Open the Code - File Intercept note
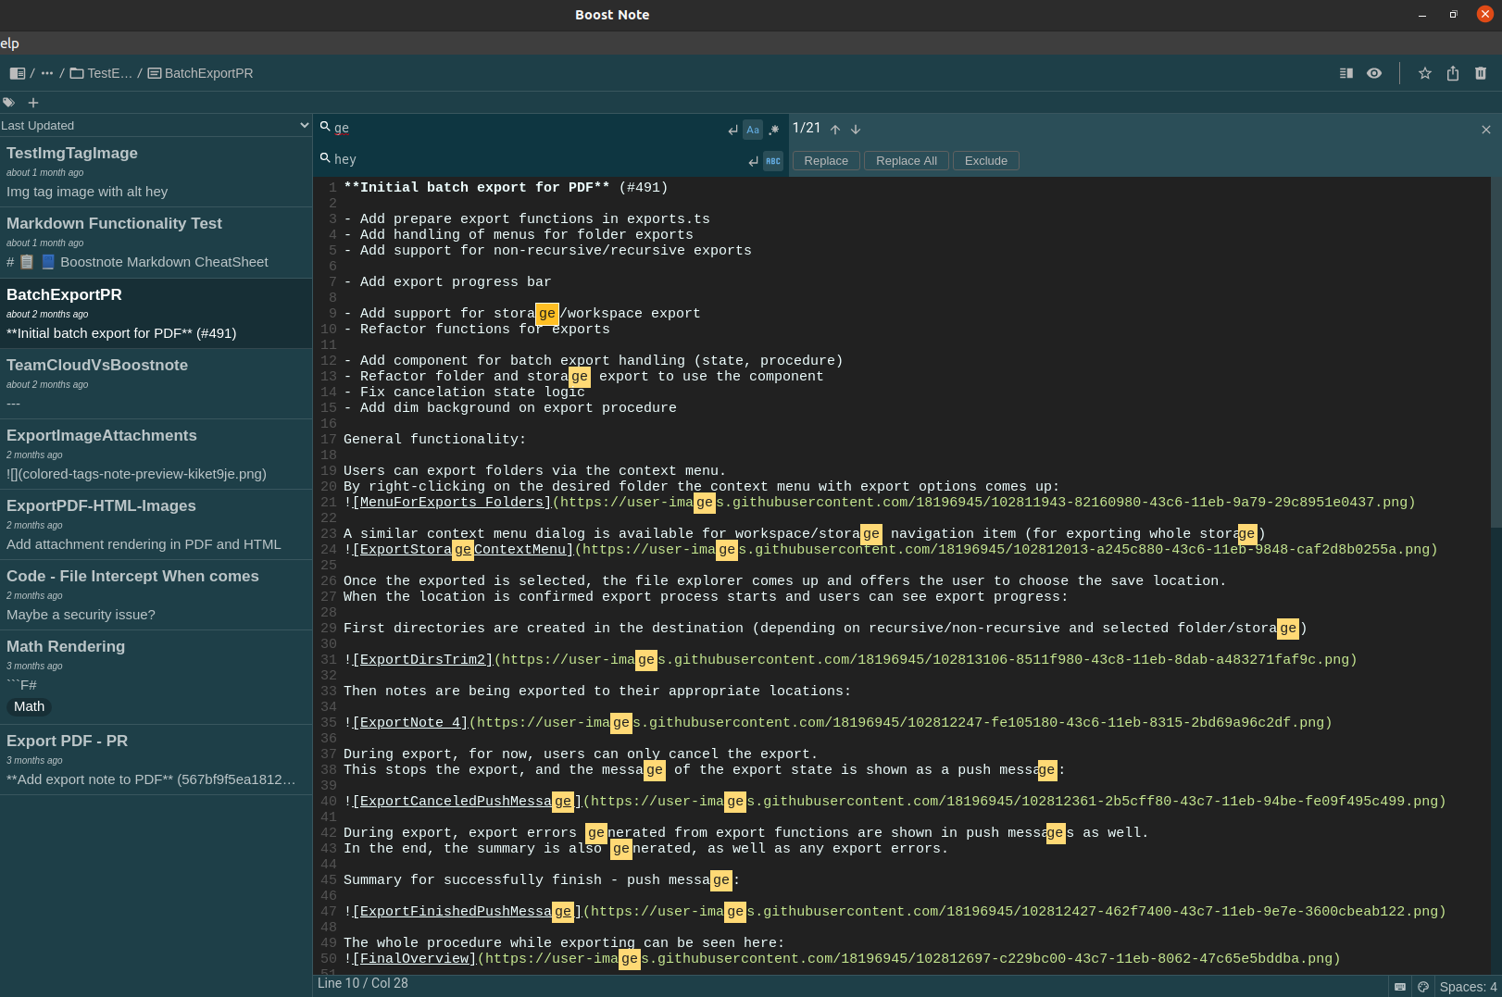 [156, 595]
